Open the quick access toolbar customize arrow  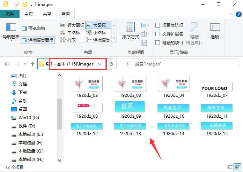pyautogui.click(x=31, y=5)
